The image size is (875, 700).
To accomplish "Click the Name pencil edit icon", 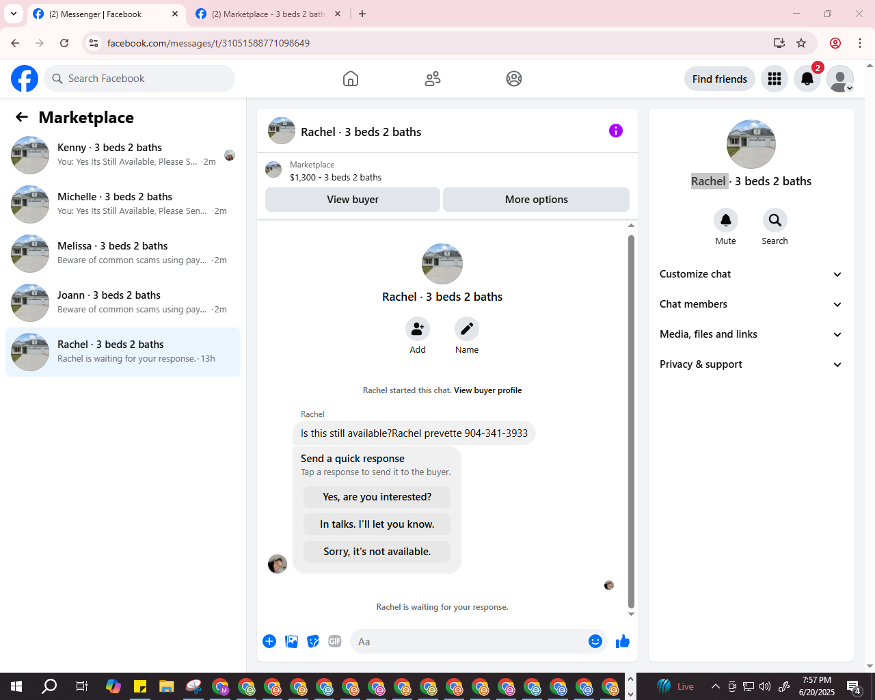I will [467, 329].
